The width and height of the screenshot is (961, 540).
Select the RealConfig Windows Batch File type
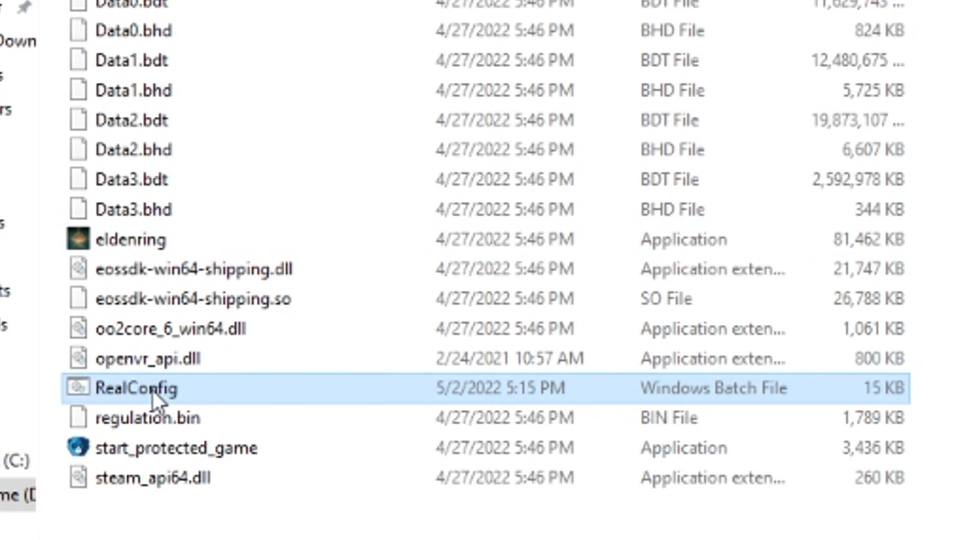click(713, 388)
